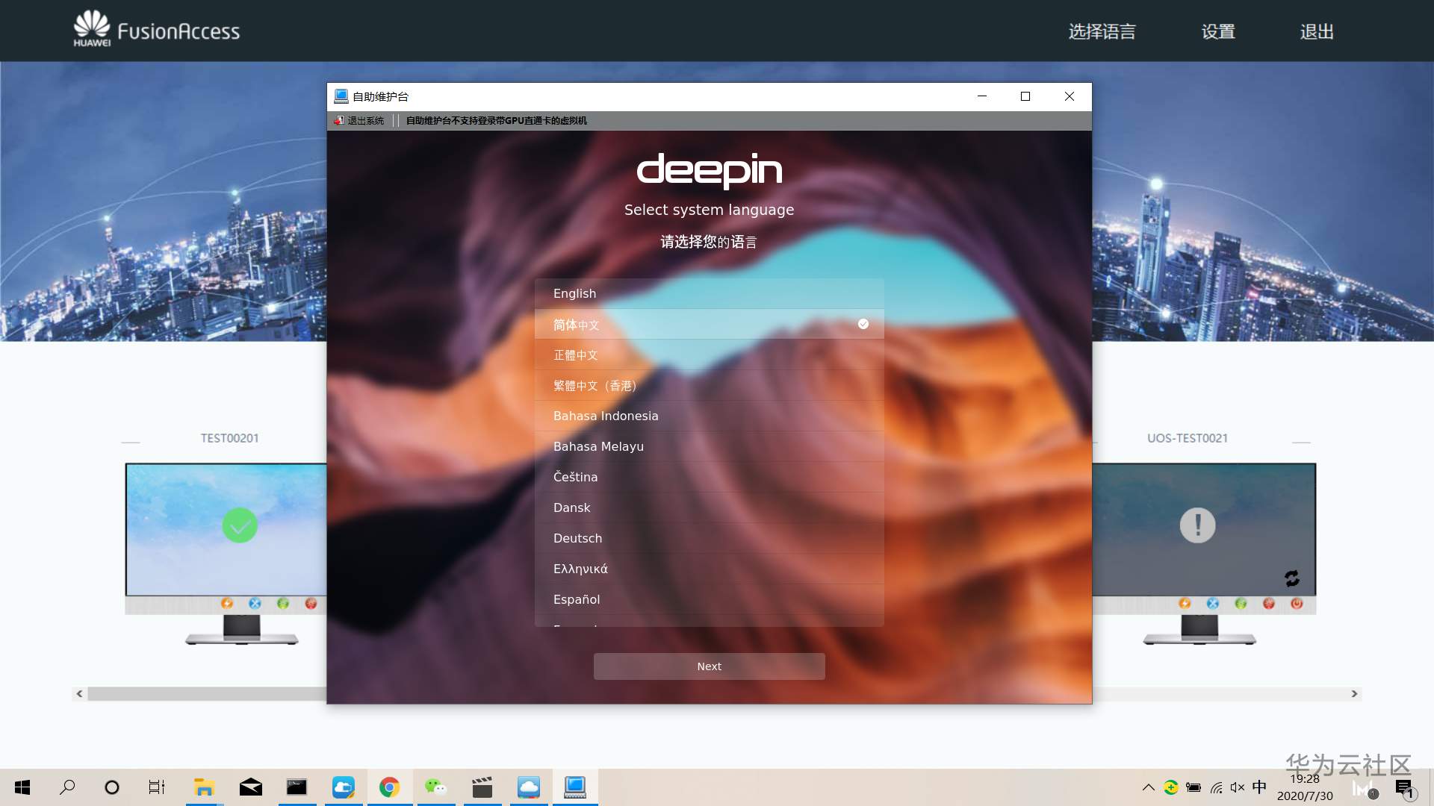1434x806 pixels.
Task: Click the refresh arrows icon on UOS-TEST0021 screen
Action: coord(1292,578)
